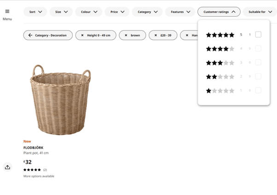Viewport: 277px width, 195px height.
Task: Open the Price filter dropdown
Action: click(x=117, y=12)
